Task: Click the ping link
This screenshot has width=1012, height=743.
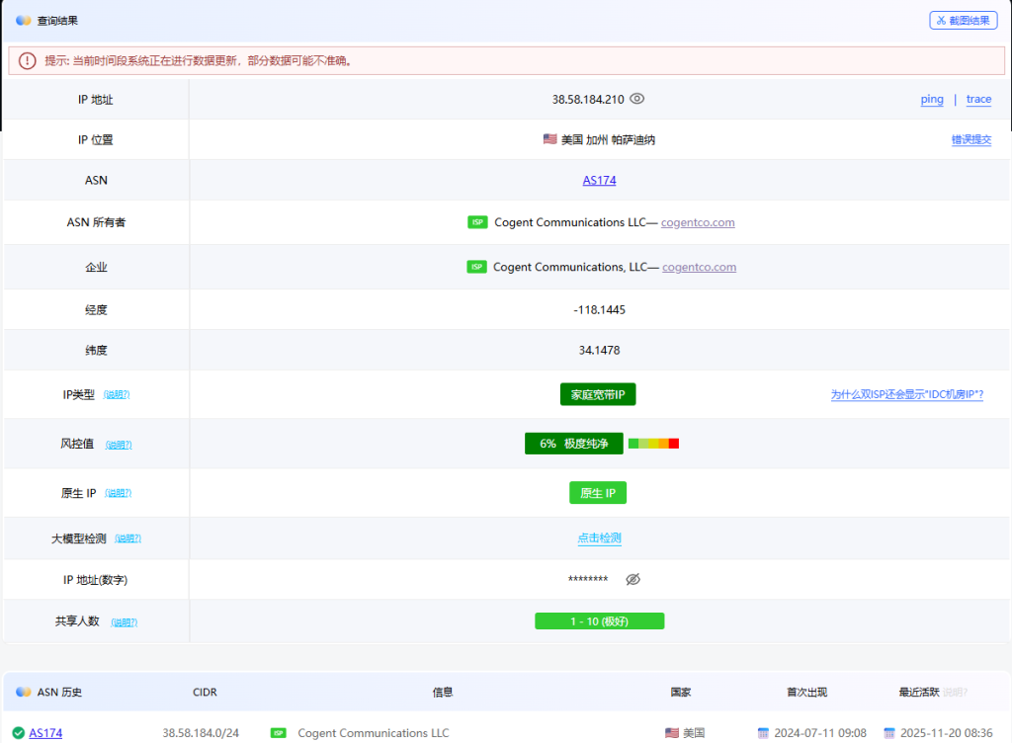Action: click(931, 99)
